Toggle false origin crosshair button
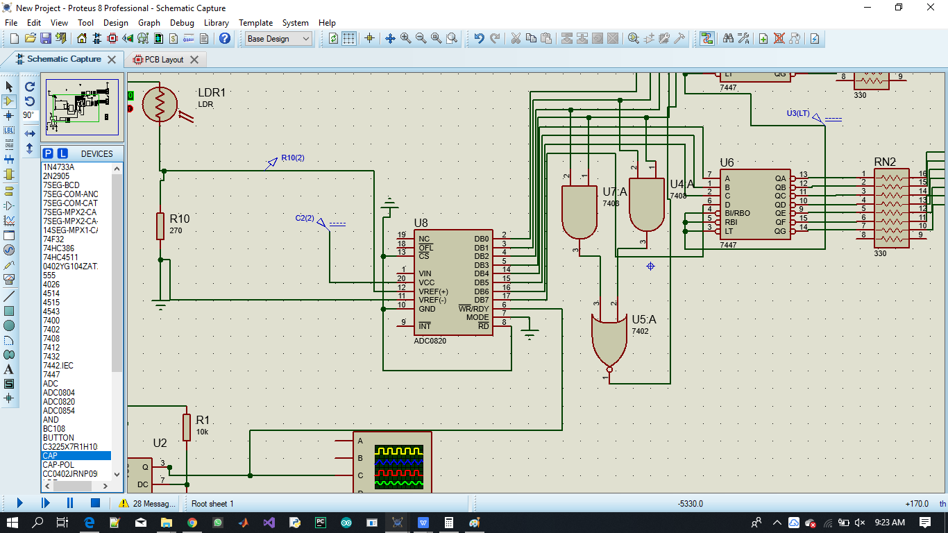 pos(369,38)
